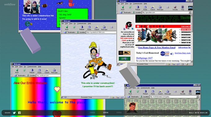Open location dropdown arrow beside geocities.com address
211x117 pixels.
(x=190, y=12)
